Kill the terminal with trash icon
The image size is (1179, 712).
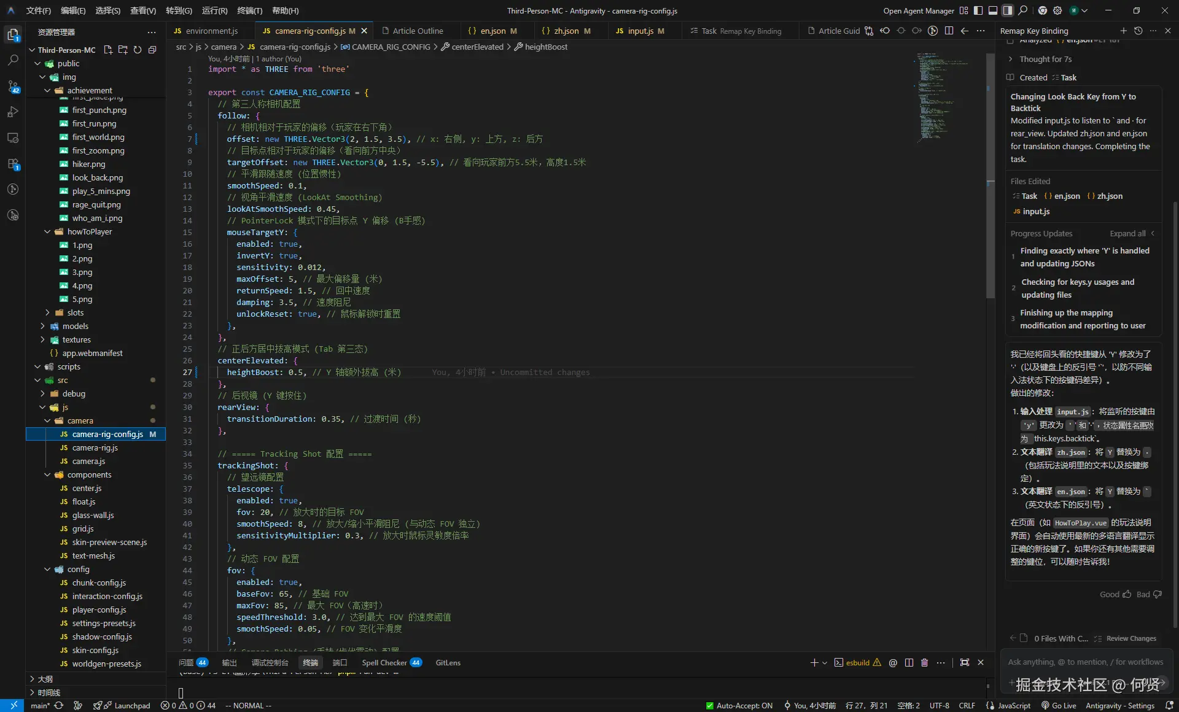pos(925,663)
